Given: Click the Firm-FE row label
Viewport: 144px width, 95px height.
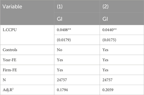Looking at the screenshot, I should [10, 70].
